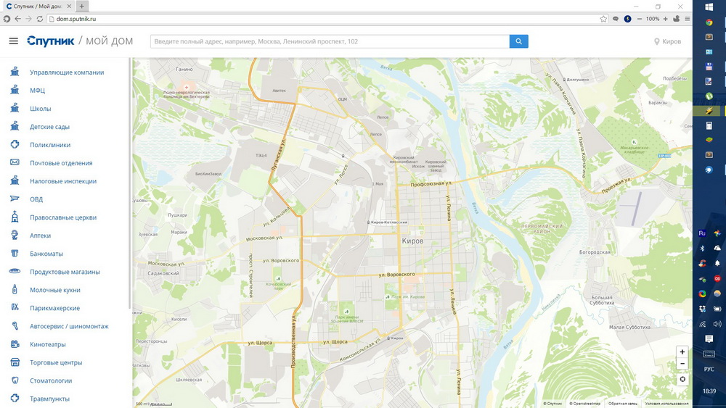Reload the current page
The width and height of the screenshot is (726, 408).
(x=40, y=19)
